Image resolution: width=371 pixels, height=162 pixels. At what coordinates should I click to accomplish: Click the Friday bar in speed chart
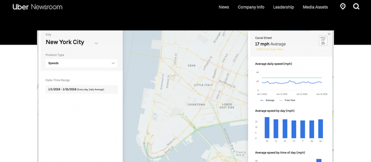(303, 130)
